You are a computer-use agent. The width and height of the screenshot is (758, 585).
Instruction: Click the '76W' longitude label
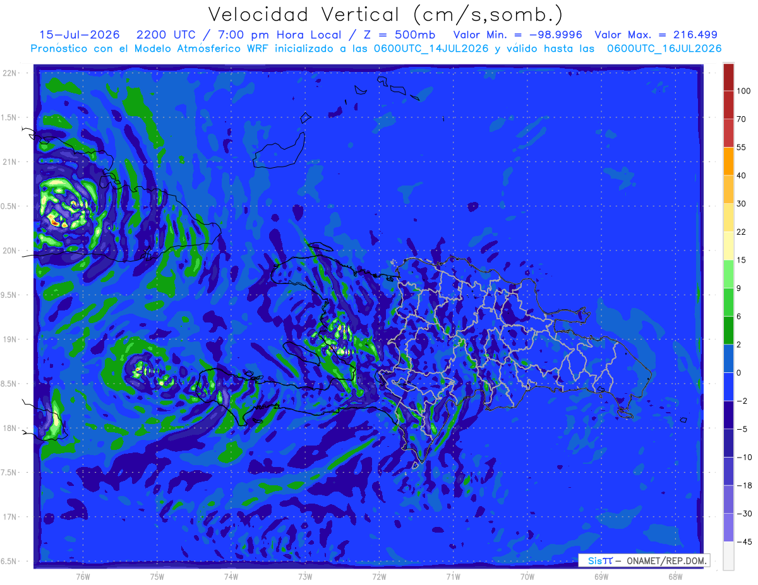click(83, 576)
